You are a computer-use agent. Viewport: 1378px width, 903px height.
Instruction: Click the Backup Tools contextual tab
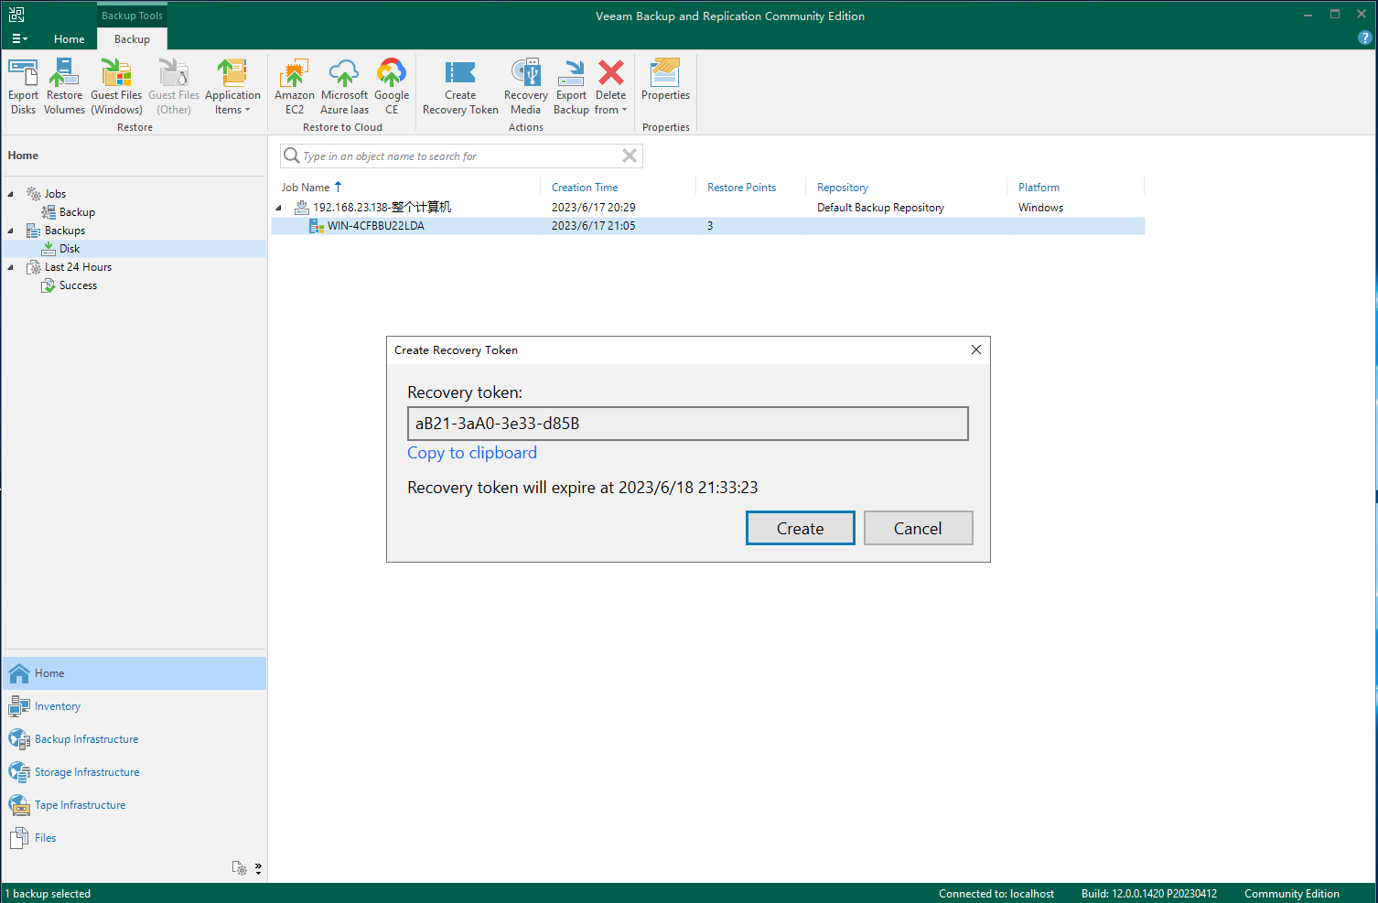point(132,16)
